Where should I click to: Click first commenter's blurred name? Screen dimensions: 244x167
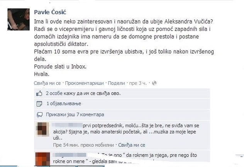(67, 125)
